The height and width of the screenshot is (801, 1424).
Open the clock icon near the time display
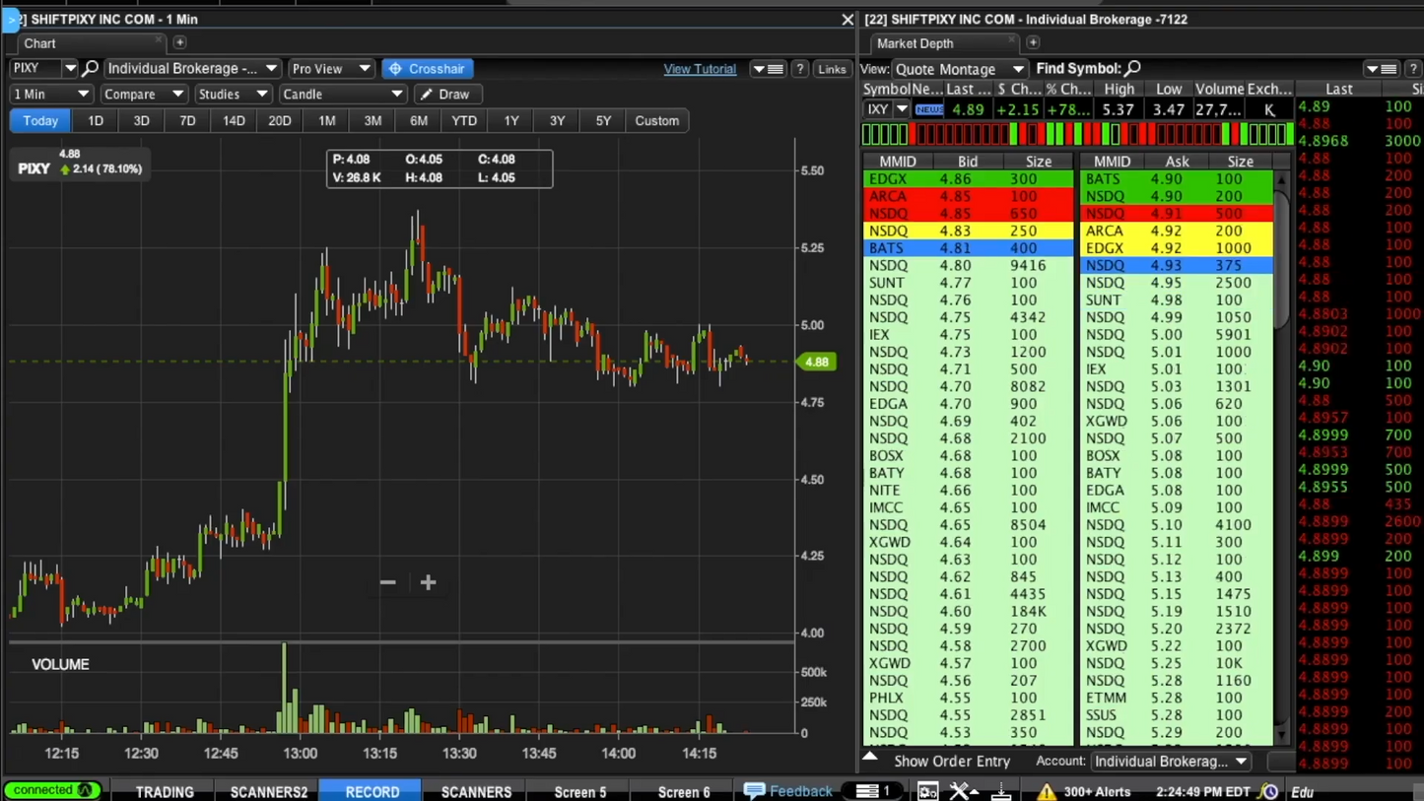click(x=1269, y=790)
